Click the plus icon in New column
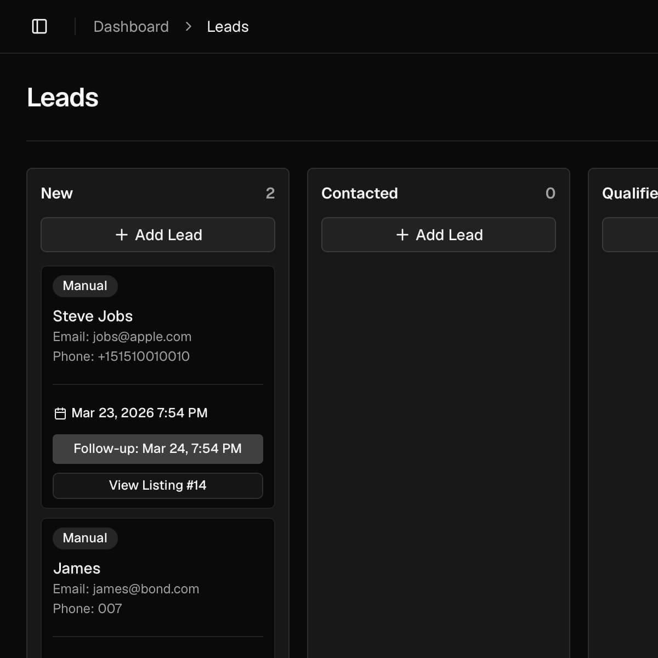 pyautogui.click(x=122, y=235)
